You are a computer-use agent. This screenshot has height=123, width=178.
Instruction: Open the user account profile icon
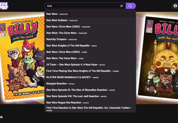[175, 6]
